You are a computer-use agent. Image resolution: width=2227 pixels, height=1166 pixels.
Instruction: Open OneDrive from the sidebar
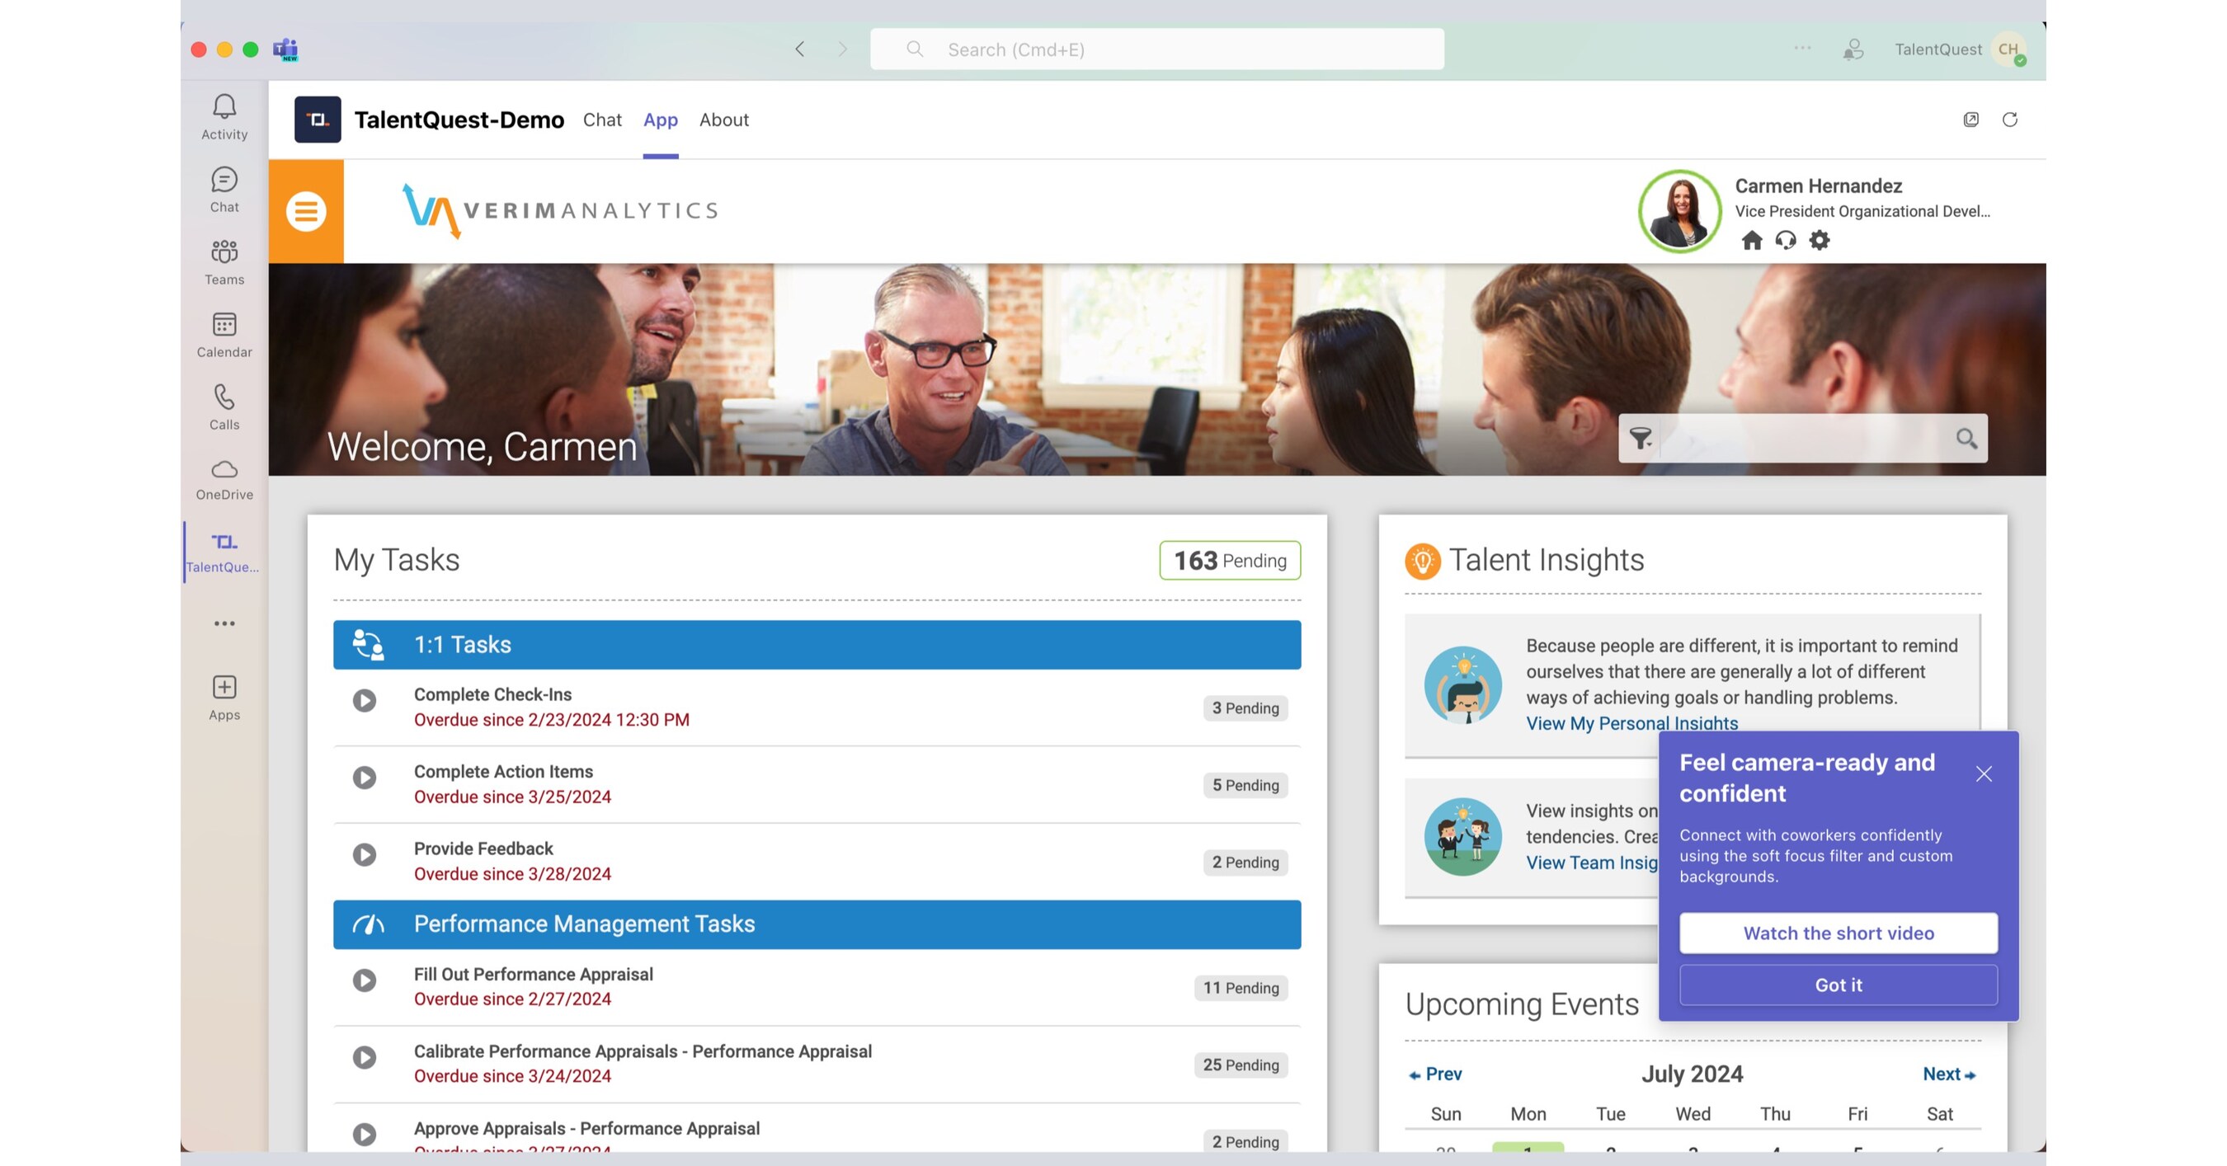pos(224,477)
